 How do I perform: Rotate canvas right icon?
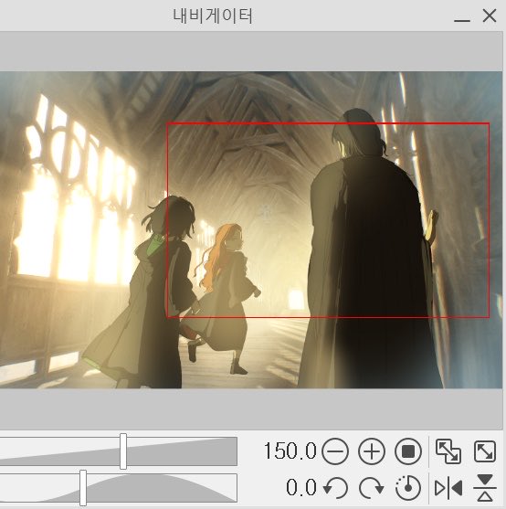pyautogui.click(x=372, y=488)
